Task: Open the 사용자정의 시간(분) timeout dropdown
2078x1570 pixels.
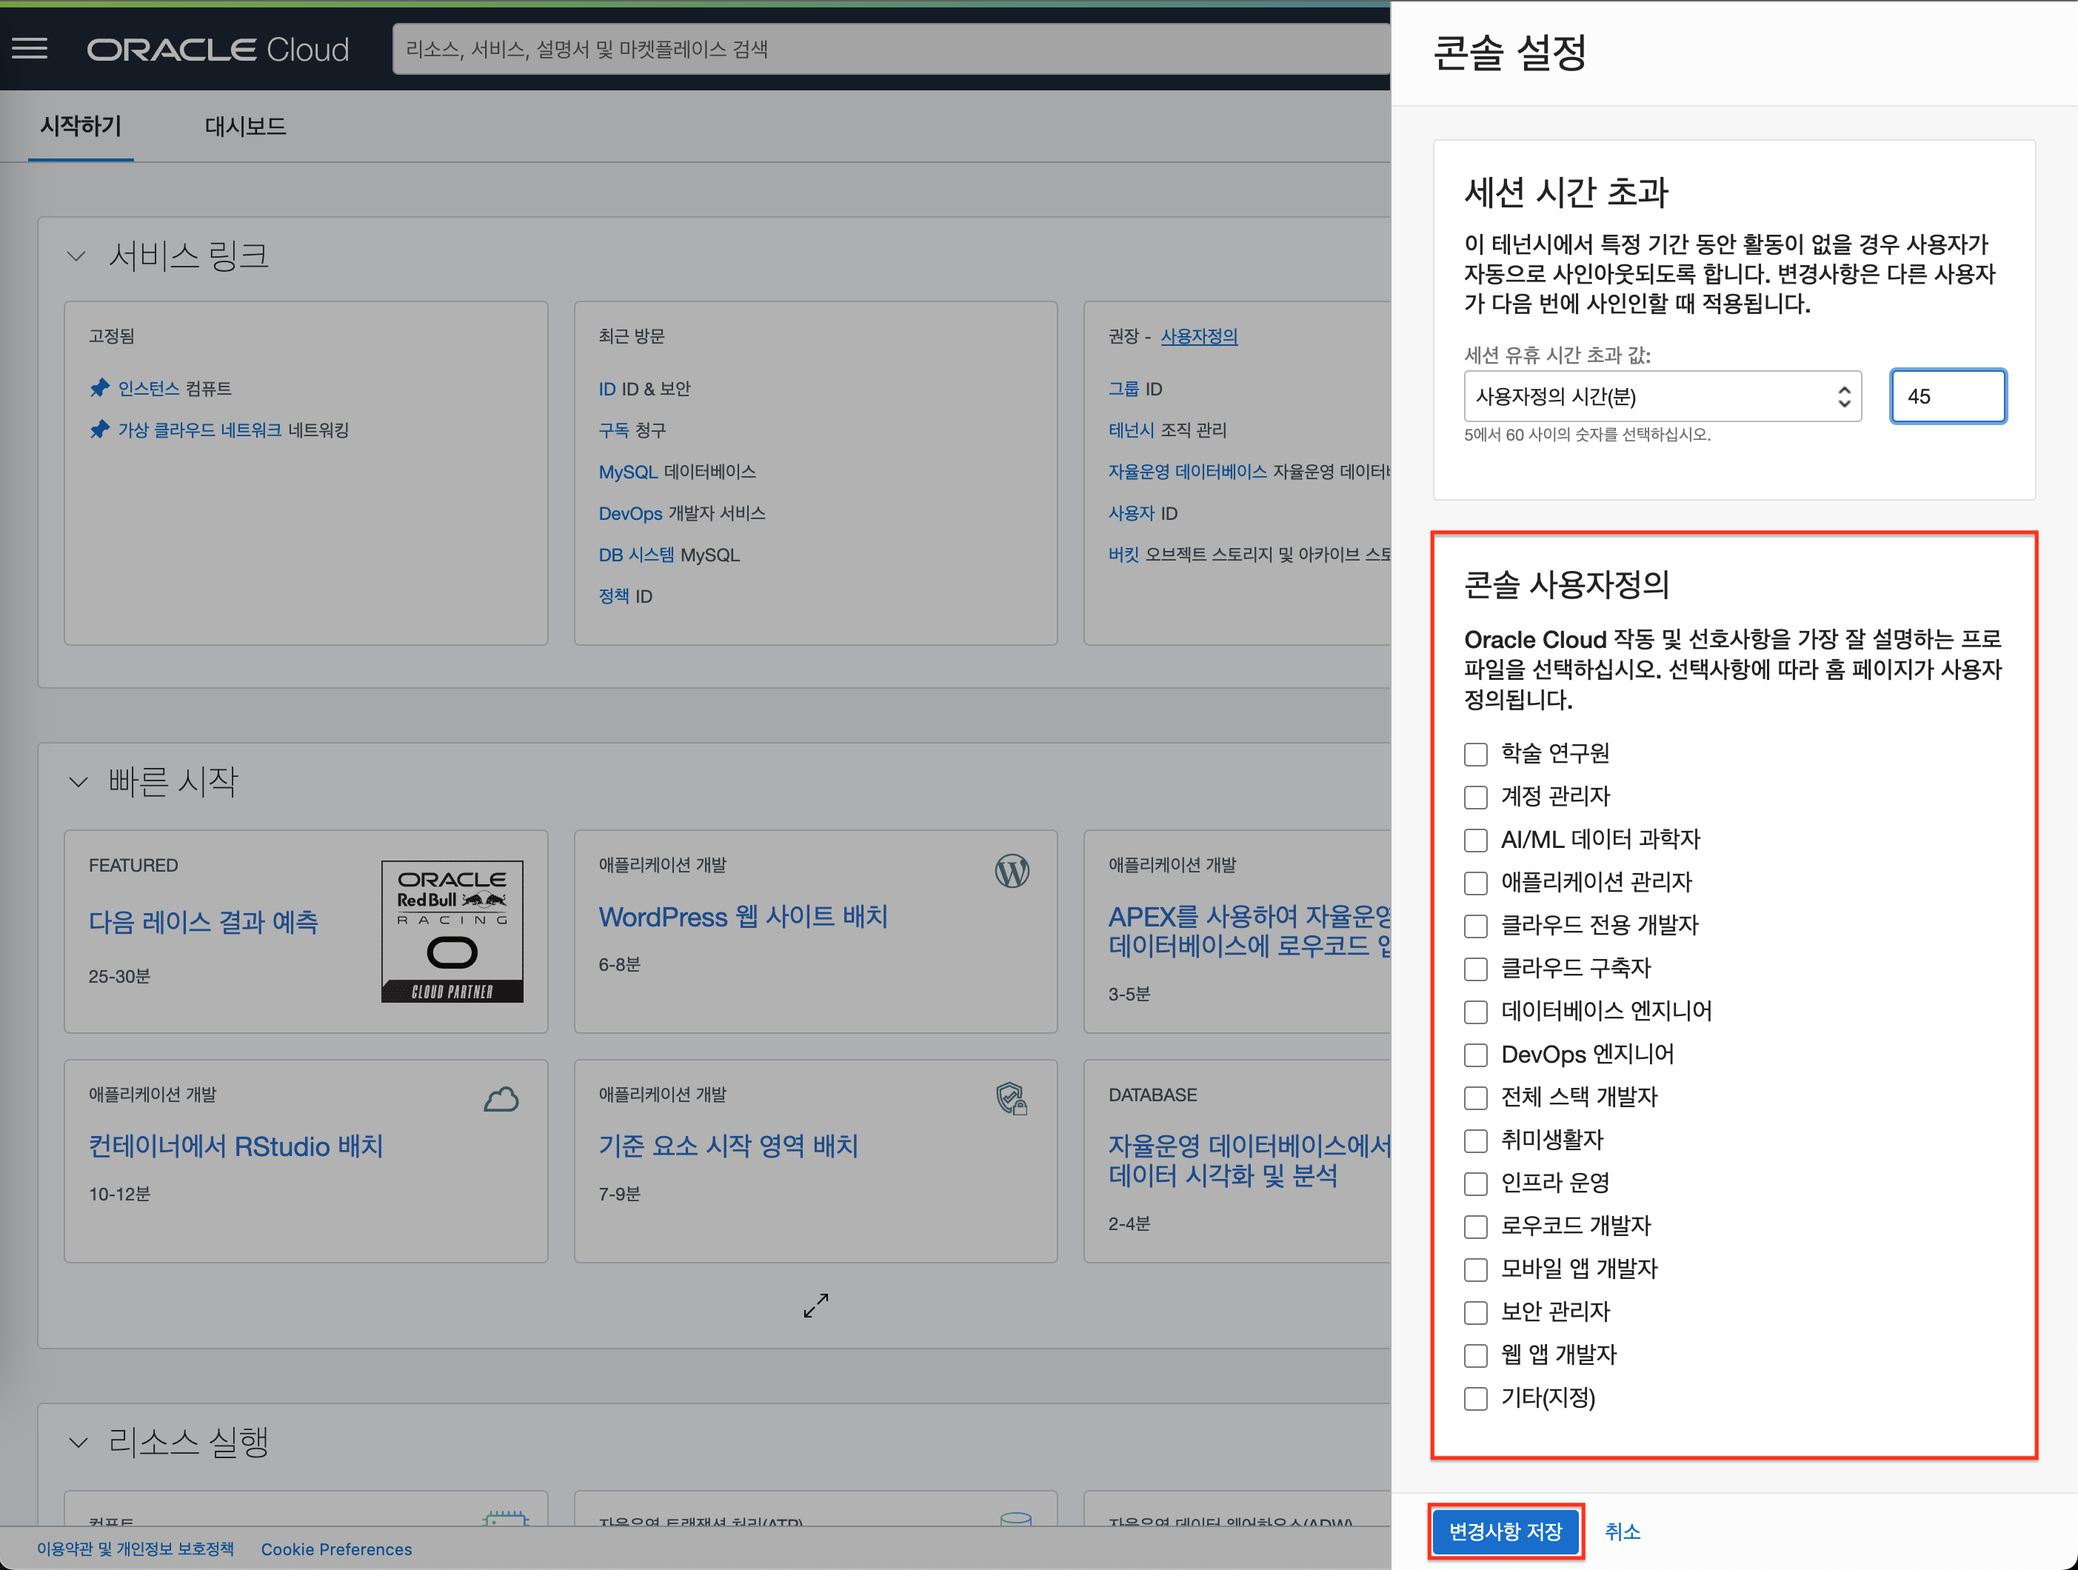Action: 1662,396
